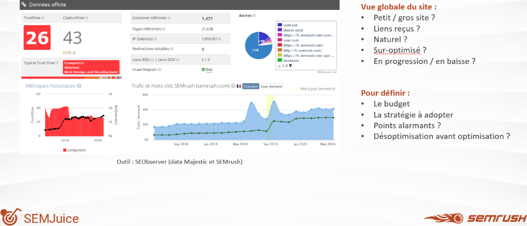The image size is (527, 226).
Task: Click the dark blue 14% pie slice
Action: pyautogui.click(x=264, y=37)
